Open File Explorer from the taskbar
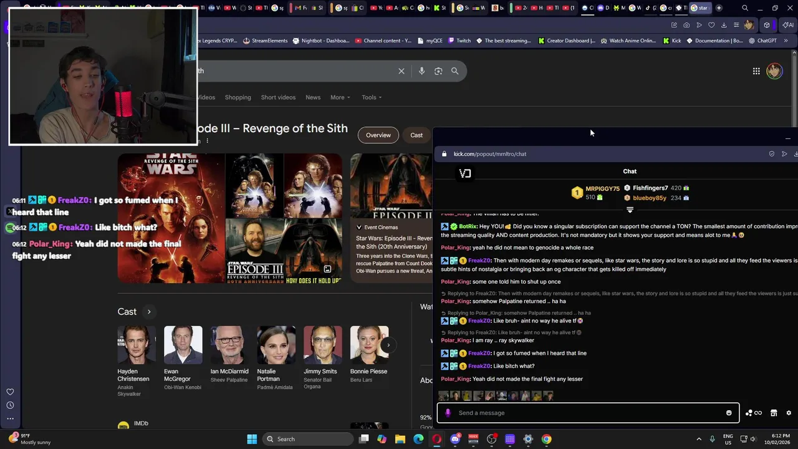The image size is (798, 449). point(400,439)
